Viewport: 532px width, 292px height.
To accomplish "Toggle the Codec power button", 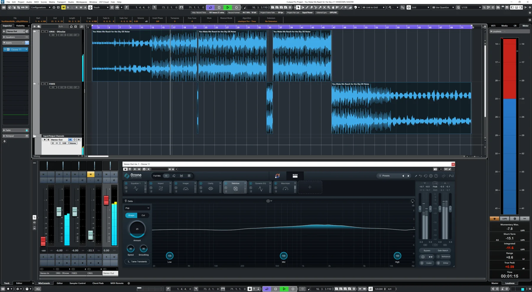I will [422, 263].
